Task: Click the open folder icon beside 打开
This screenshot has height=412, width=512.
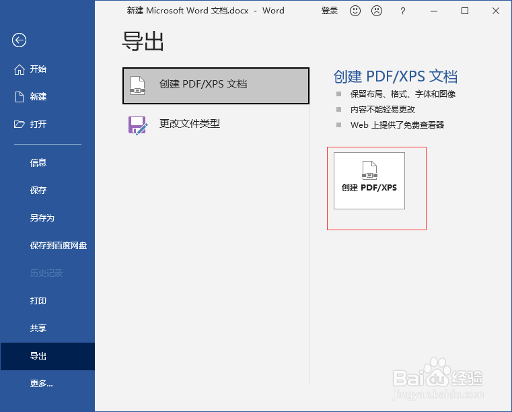Action: (20, 124)
